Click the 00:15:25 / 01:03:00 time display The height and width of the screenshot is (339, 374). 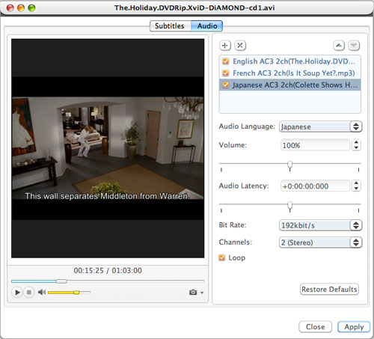(x=108, y=270)
